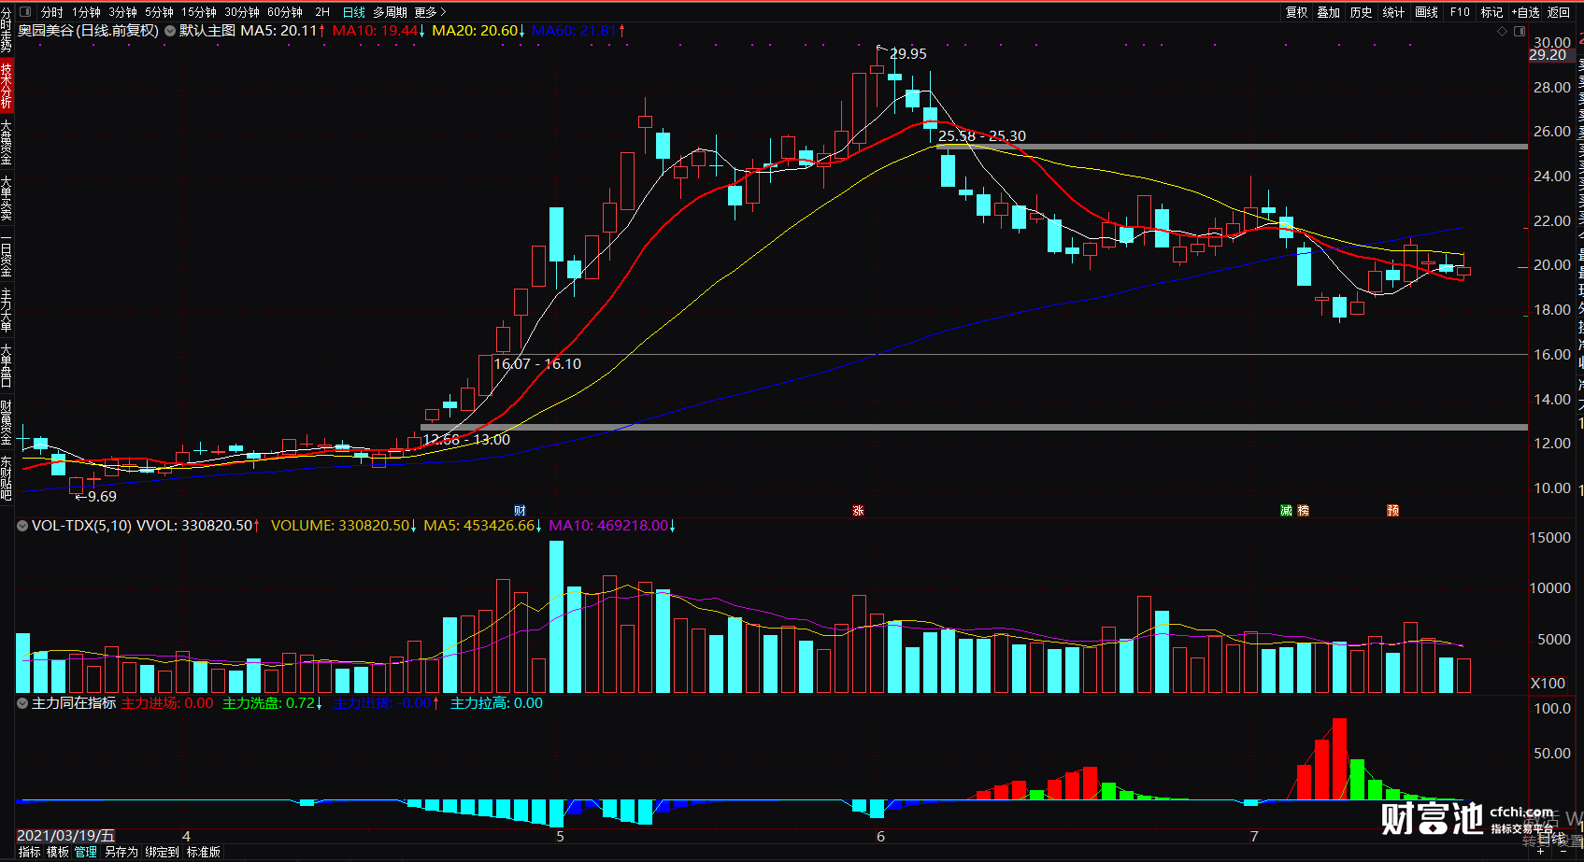
Task: Click the diamond icon near price axis
Action: point(1503,31)
